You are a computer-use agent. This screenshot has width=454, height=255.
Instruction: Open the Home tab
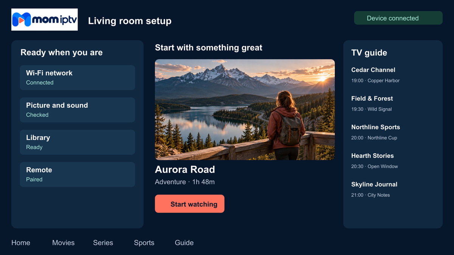click(x=21, y=243)
